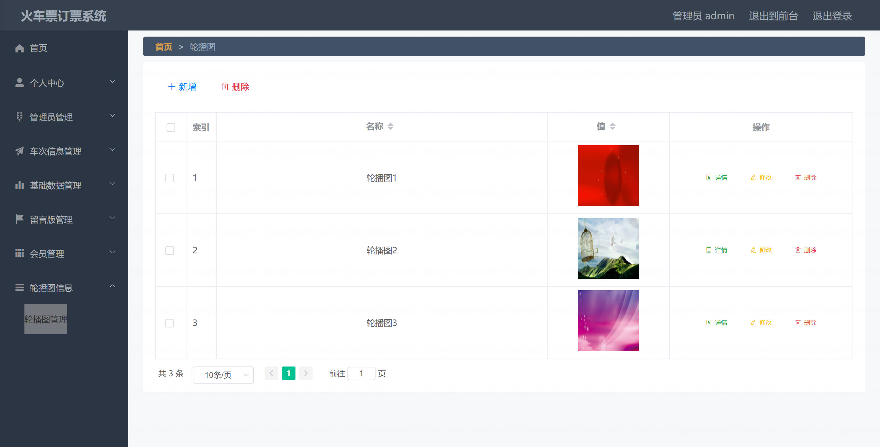Screen dimensions: 880x447
Task: Open the 10条/页 page size dropdown
Action: 223,375
